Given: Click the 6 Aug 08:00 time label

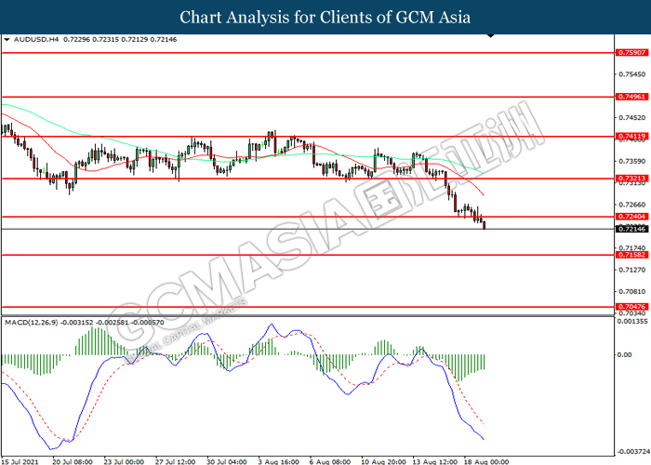Looking at the screenshot, I should [x=330, y=461].
